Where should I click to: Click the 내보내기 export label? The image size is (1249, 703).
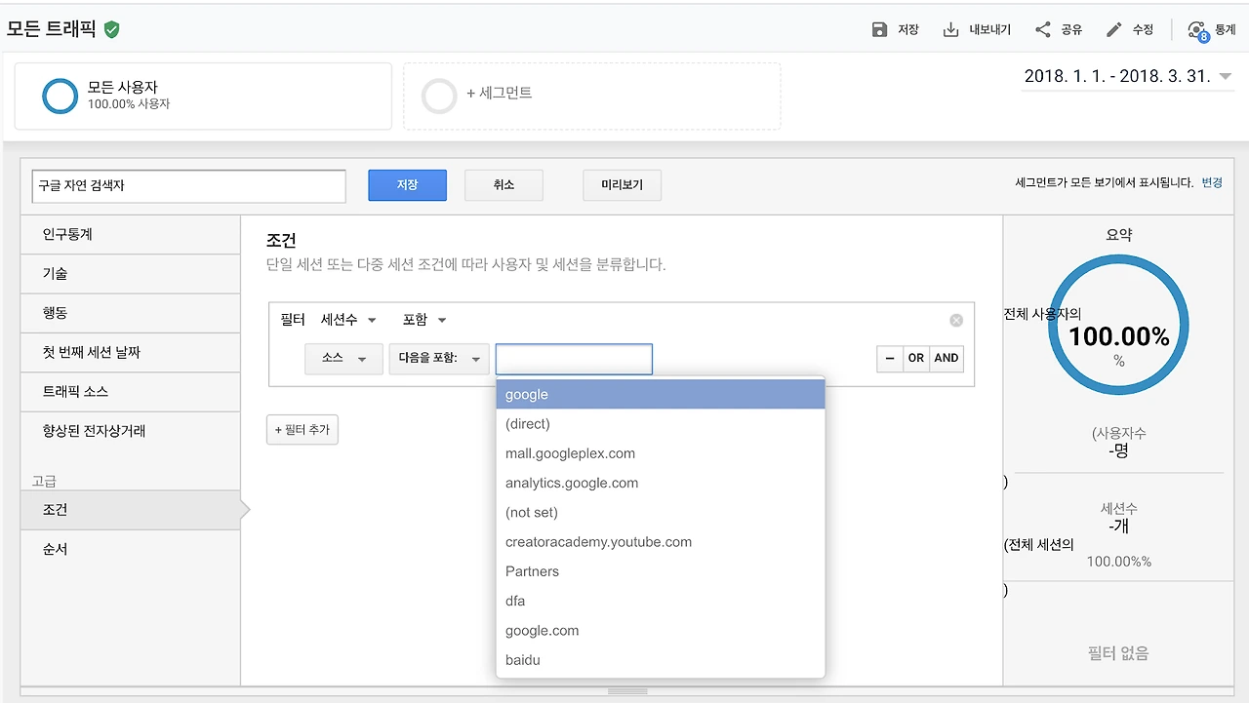click(989, 30)
